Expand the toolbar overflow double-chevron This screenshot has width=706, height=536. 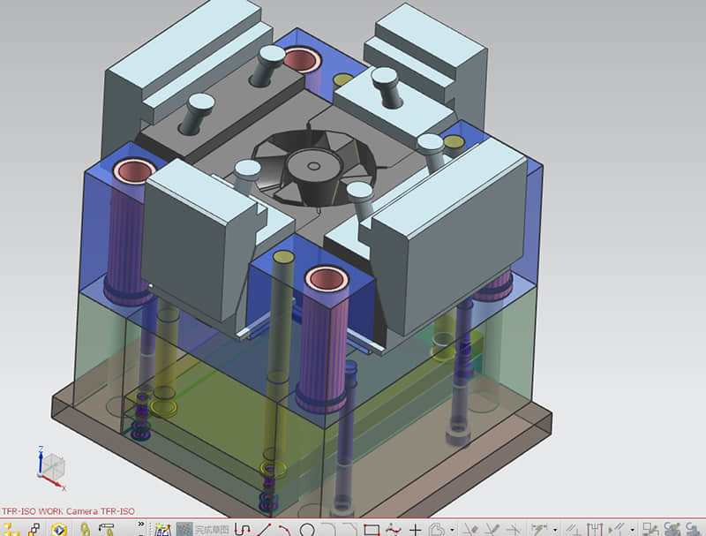[141, 524]
